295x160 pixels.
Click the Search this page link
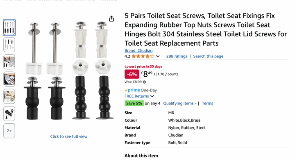(x=208, y=56)
